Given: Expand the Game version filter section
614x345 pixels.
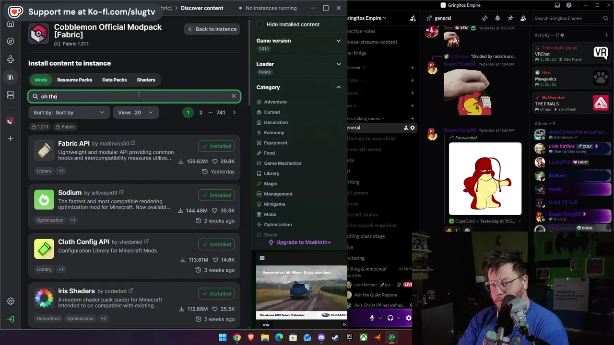Looking at the screenshot, I should click(x=298, y=41).
